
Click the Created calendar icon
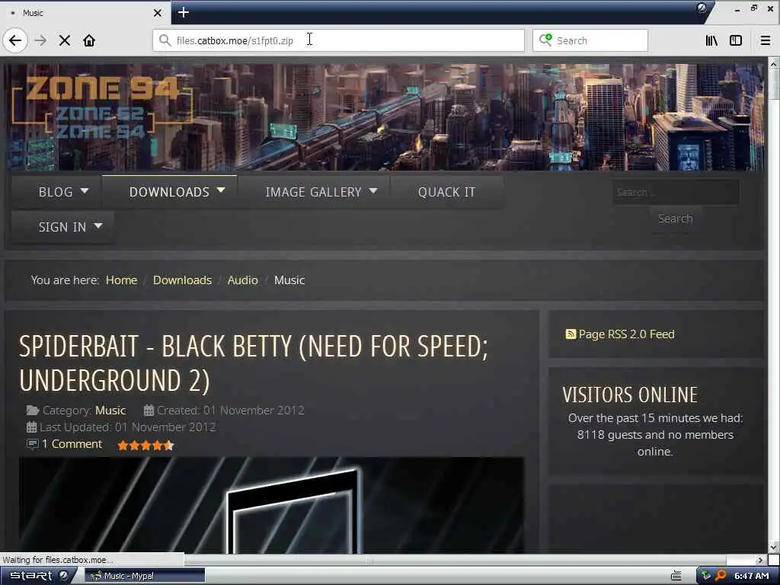(149, 411)
